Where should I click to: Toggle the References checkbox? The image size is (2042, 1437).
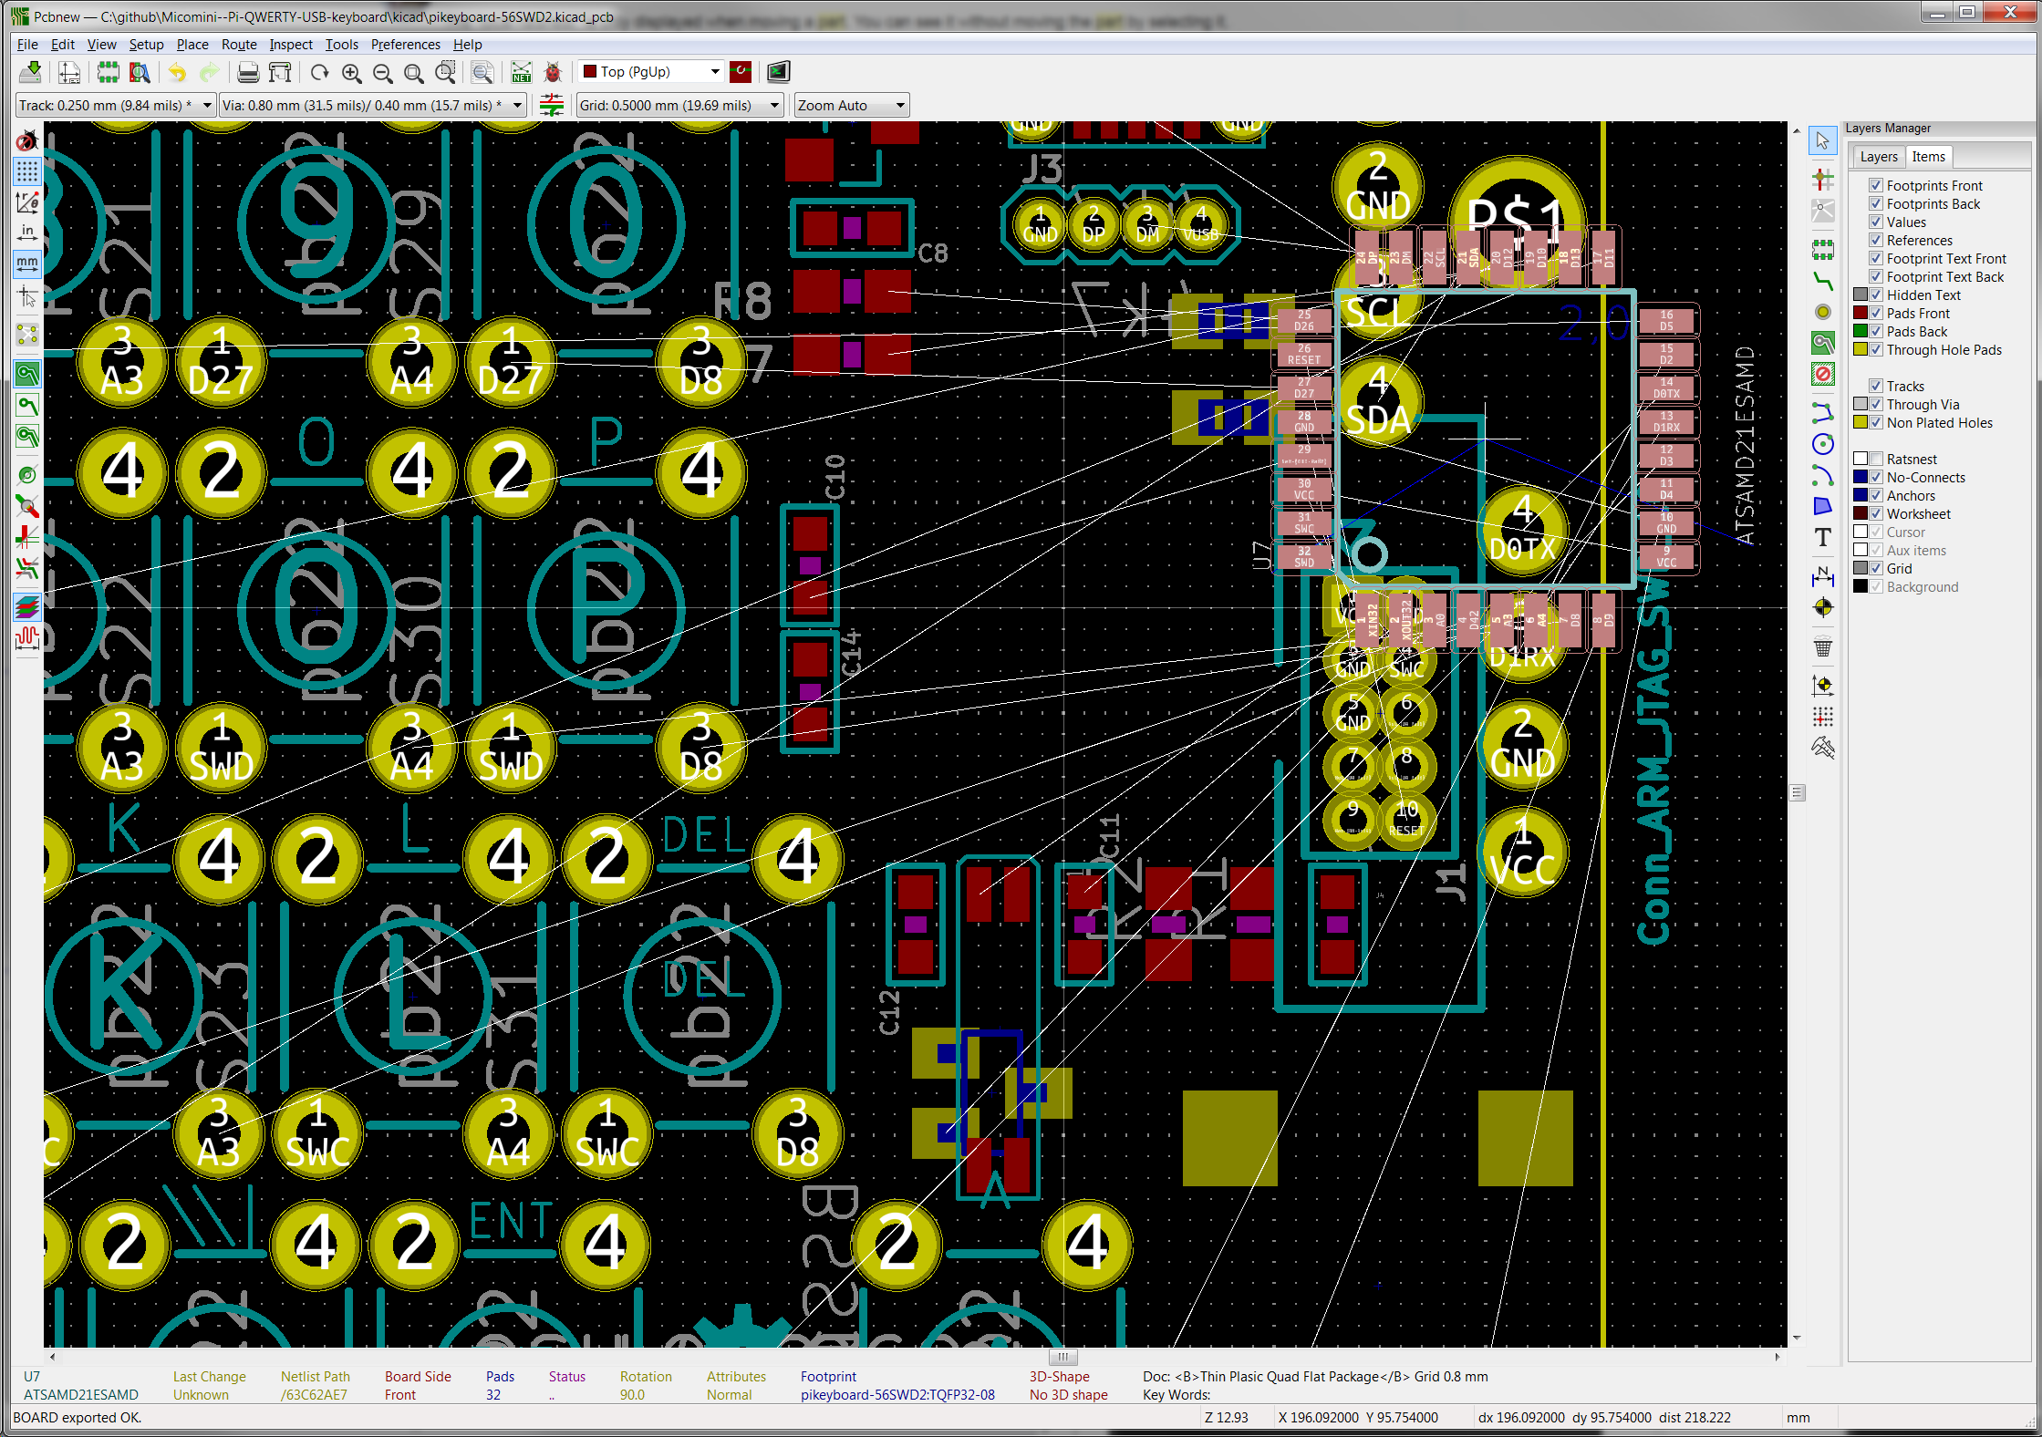(x=1876, y=240)
